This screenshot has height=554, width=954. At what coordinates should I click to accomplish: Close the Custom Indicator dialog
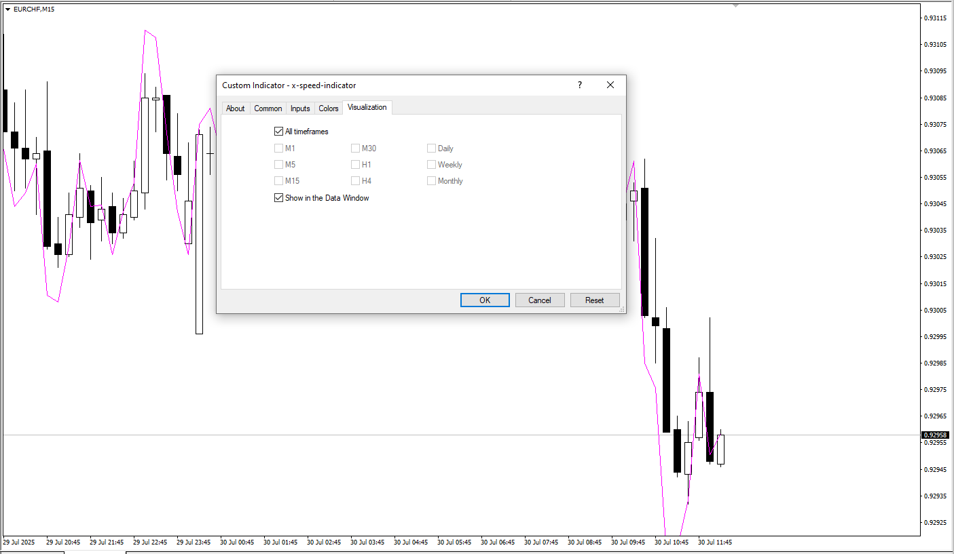click(610, 85)
